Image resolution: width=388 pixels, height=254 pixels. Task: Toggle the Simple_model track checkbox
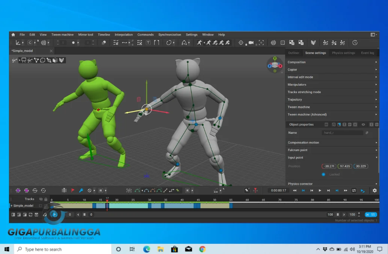tap(40, 206)
